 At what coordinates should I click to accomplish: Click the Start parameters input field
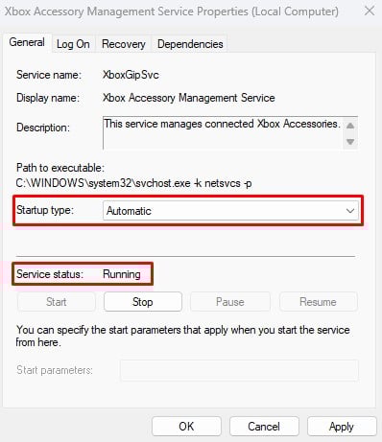(x=239, y=370)
